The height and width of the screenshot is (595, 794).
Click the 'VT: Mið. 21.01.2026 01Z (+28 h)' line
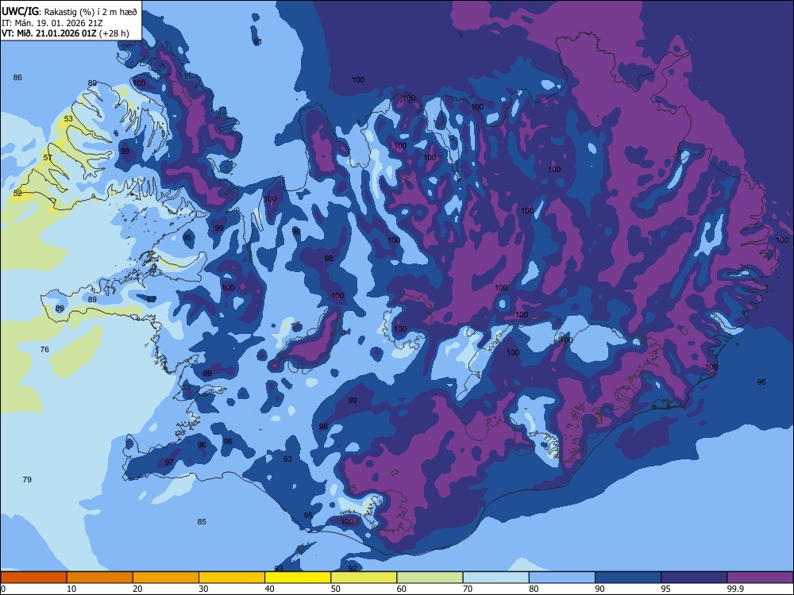(x=65, y=33)
